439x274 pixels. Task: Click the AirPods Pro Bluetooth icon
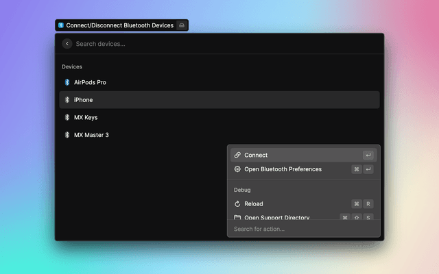click(x=67, y=82)
